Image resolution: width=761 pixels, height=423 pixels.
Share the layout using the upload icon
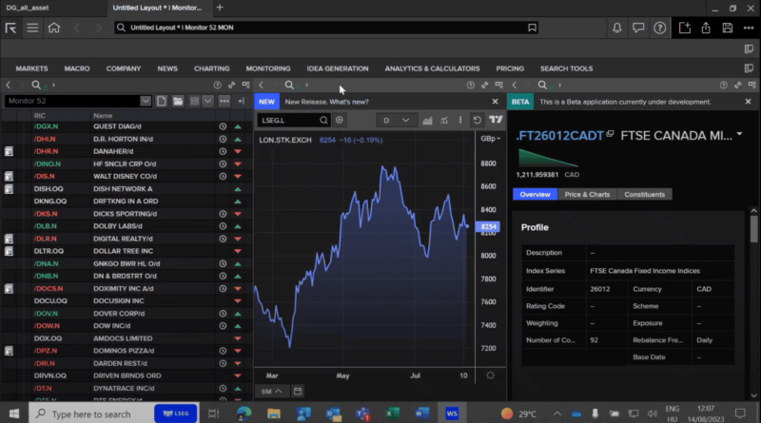(706, 28)
